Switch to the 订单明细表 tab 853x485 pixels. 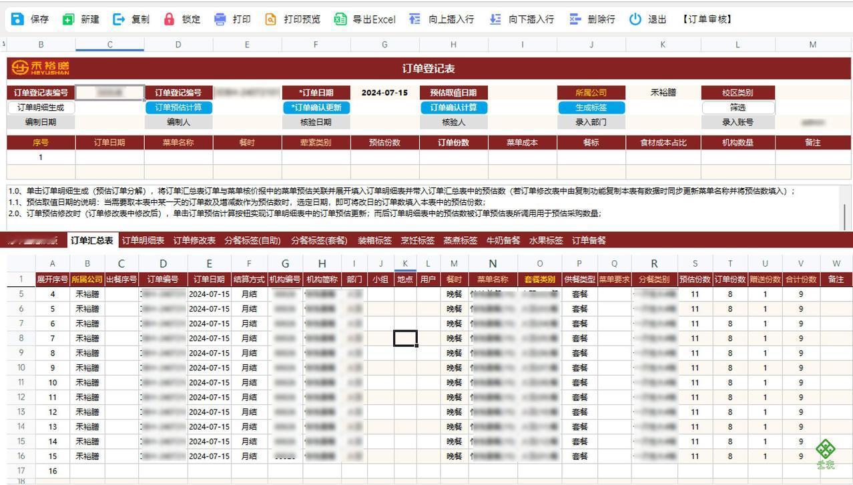click(x=144, y=240)
